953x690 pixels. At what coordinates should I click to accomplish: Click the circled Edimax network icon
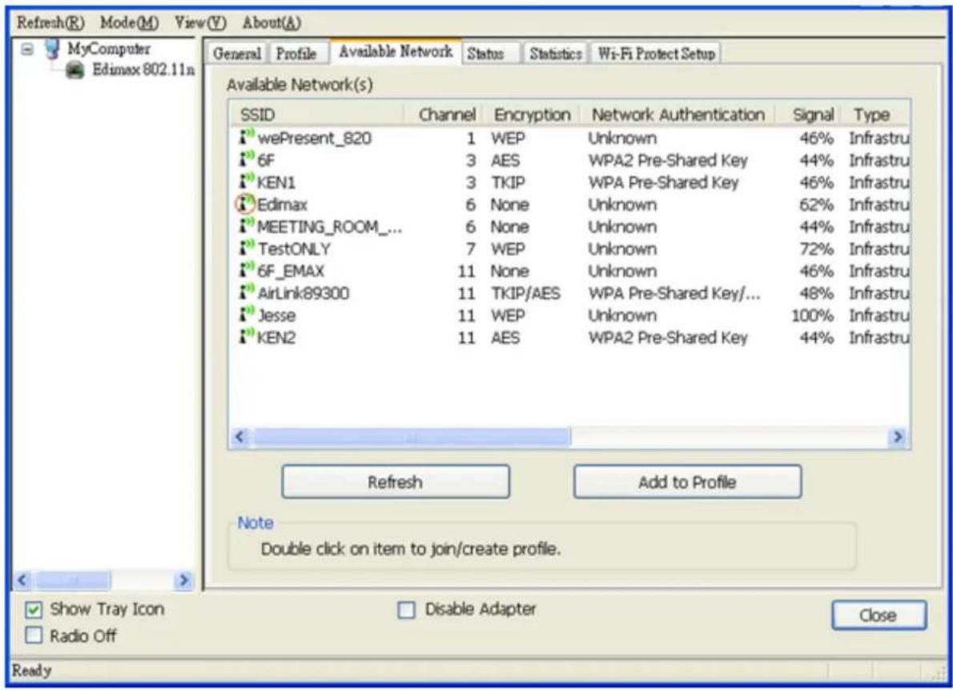tap(245, 204)
